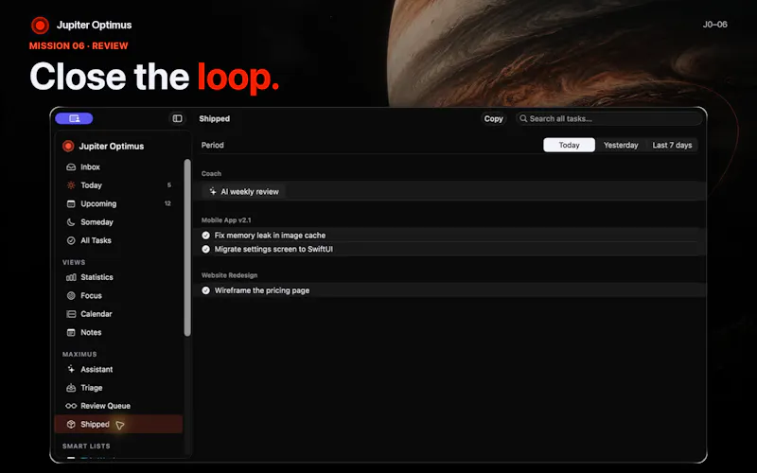Click the Wireframe the pricing page text
The height and width of the screenshot is (473, 757).
[x=262, y=290]
